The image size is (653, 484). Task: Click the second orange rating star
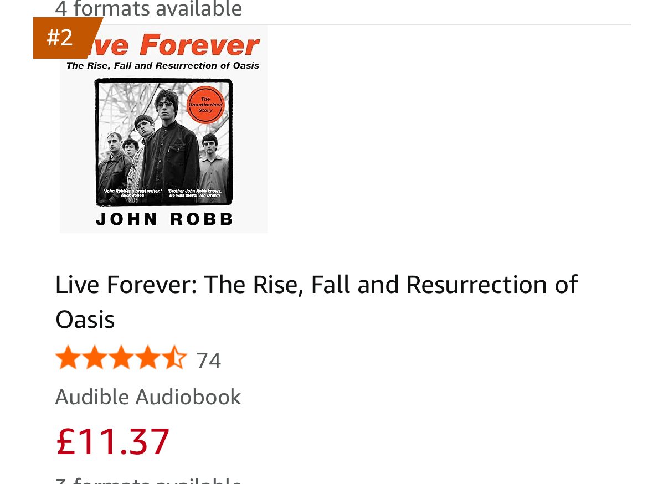[x=95, y=357]
